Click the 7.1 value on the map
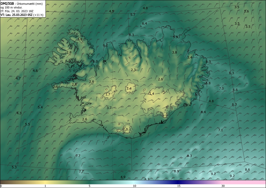This screenshot has width=266, height=188. [220, 130]
